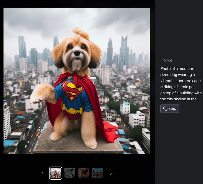
Task: Open the large superhero dog image
Action: [77, 81]
